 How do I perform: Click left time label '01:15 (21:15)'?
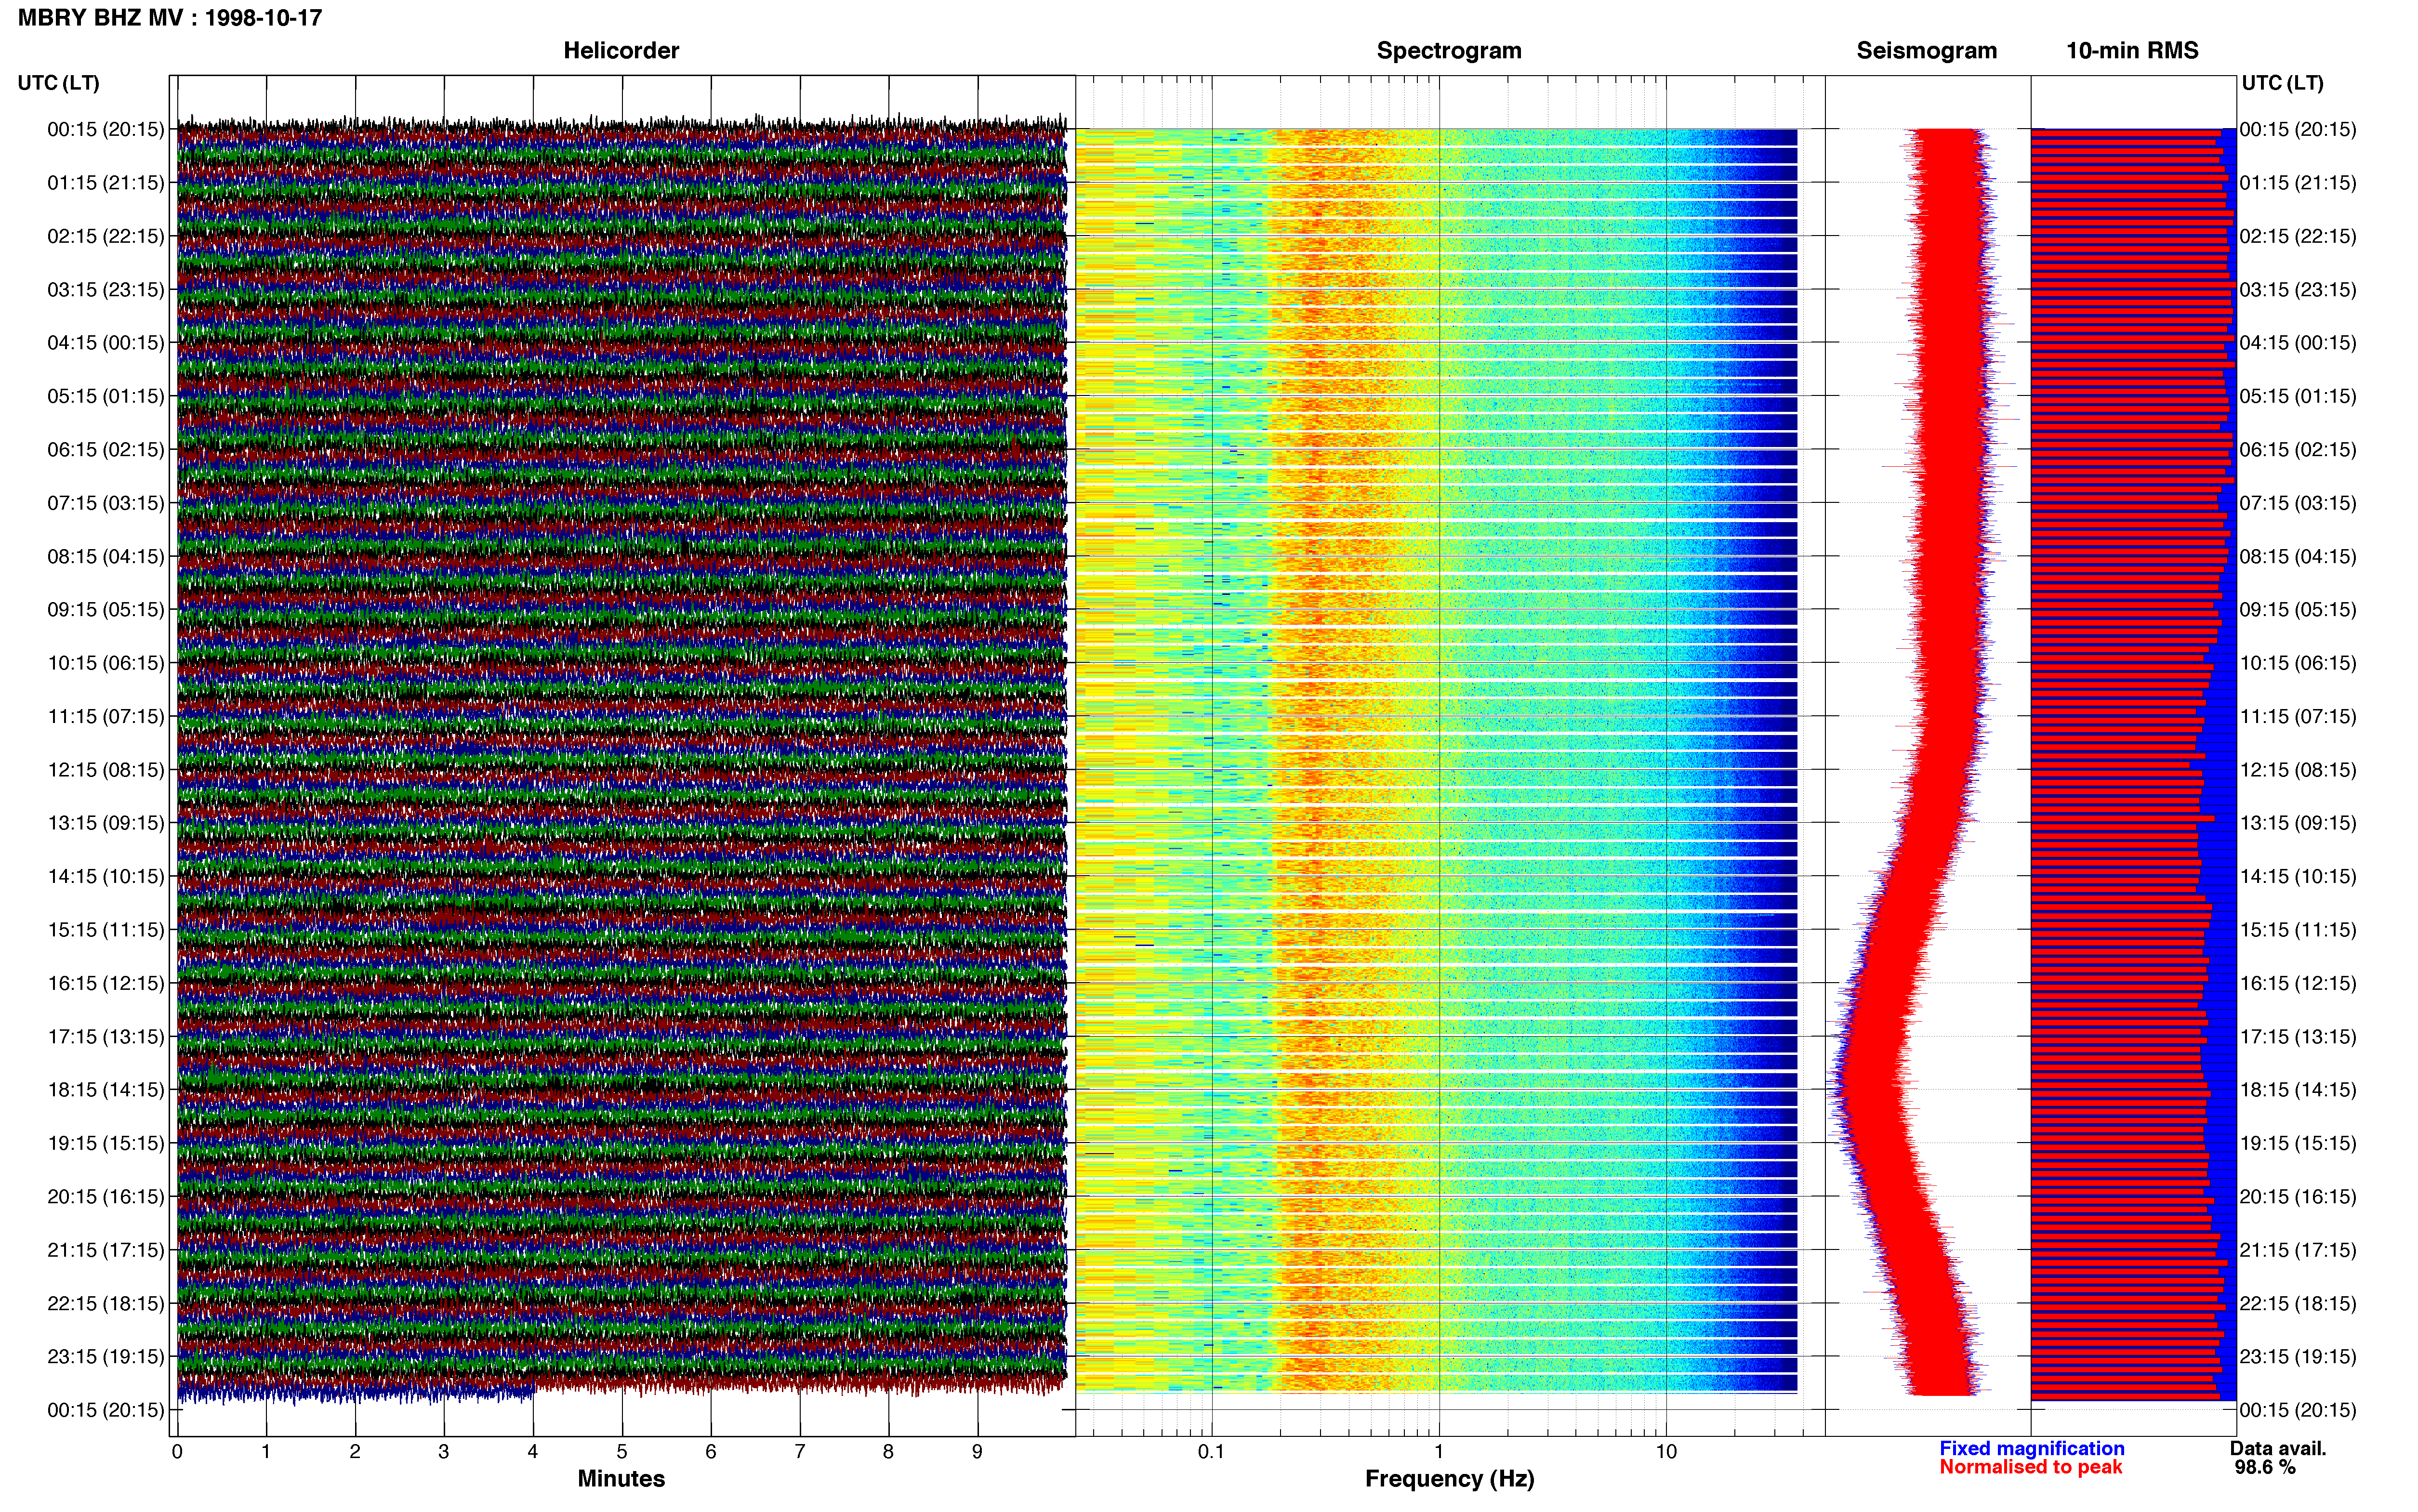[x=106, y=183]
